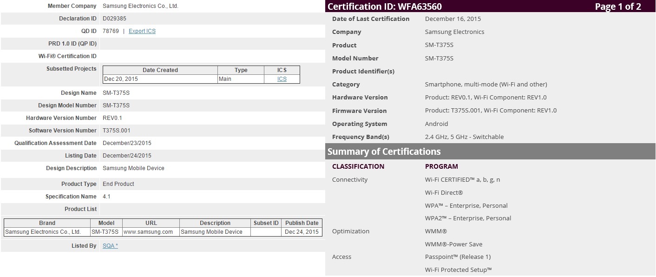Click the PROGRAM column heading
This screenshot has height=277, width=656.
tap(441, 166)
